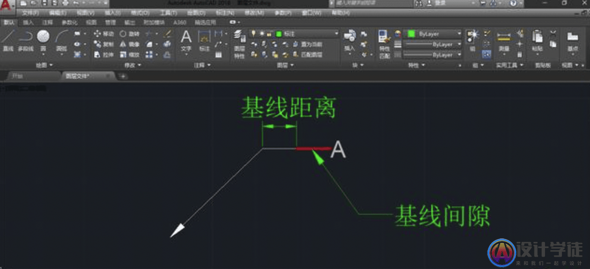Click the New file icon in quick access toolbar
Viewport: 590px width, 269px height.
[23, 3]
